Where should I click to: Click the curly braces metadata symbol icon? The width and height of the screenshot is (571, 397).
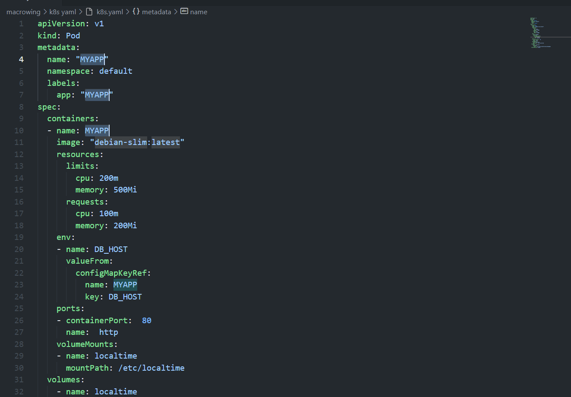click(x=136, y=12)
